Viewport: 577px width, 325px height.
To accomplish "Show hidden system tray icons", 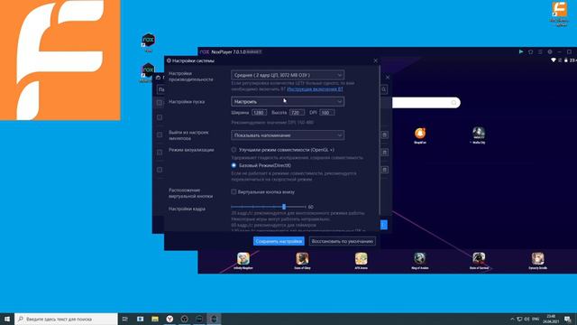I will click(512, 319).
